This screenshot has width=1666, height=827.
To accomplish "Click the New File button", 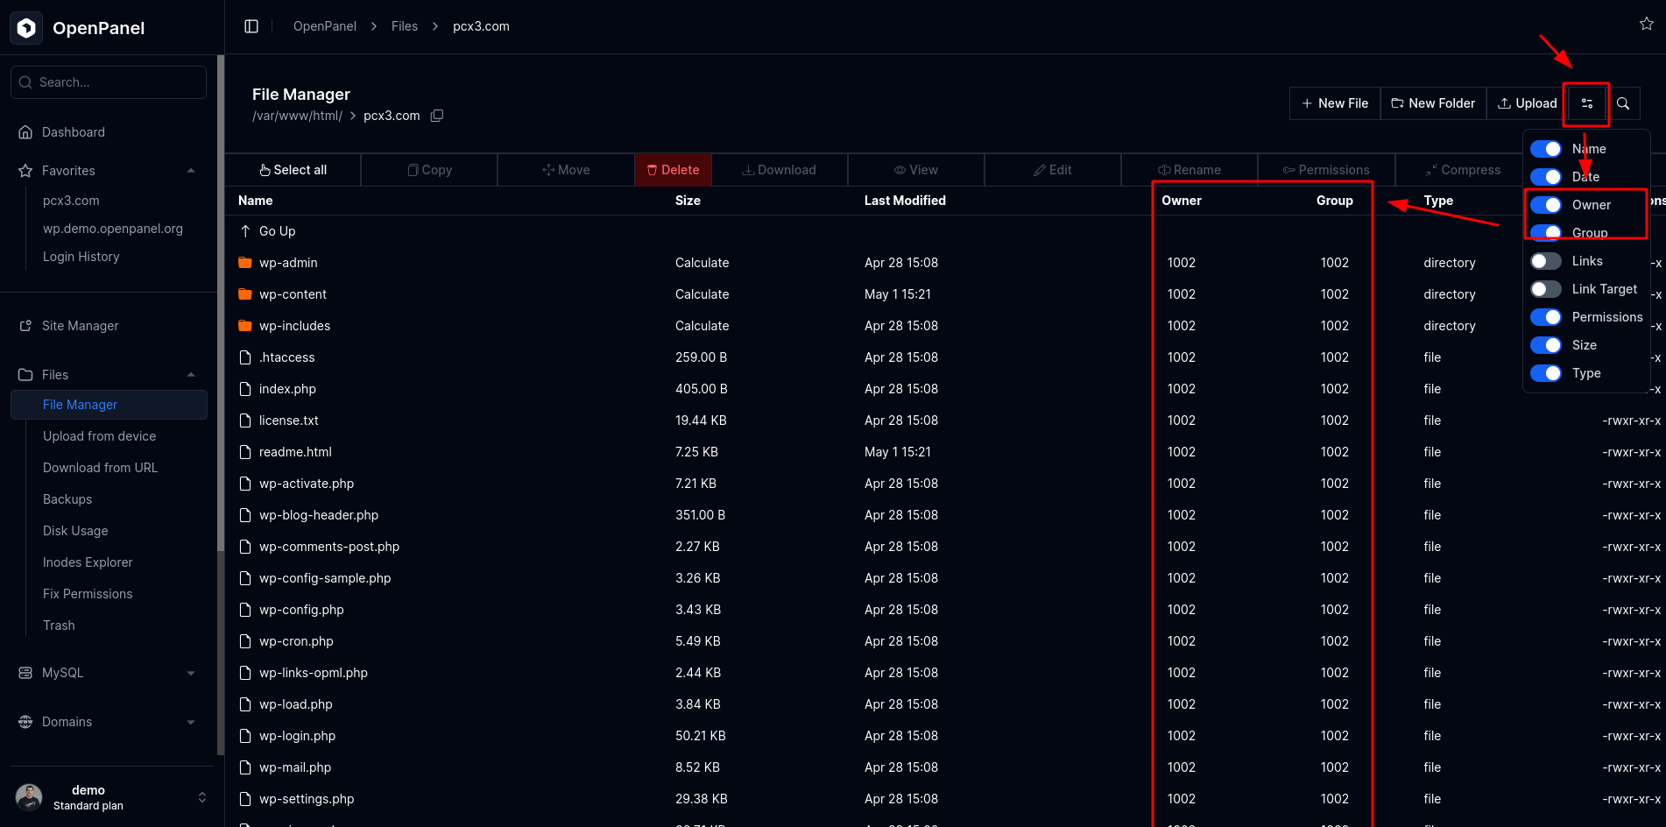I will [x=1335, y=103].
